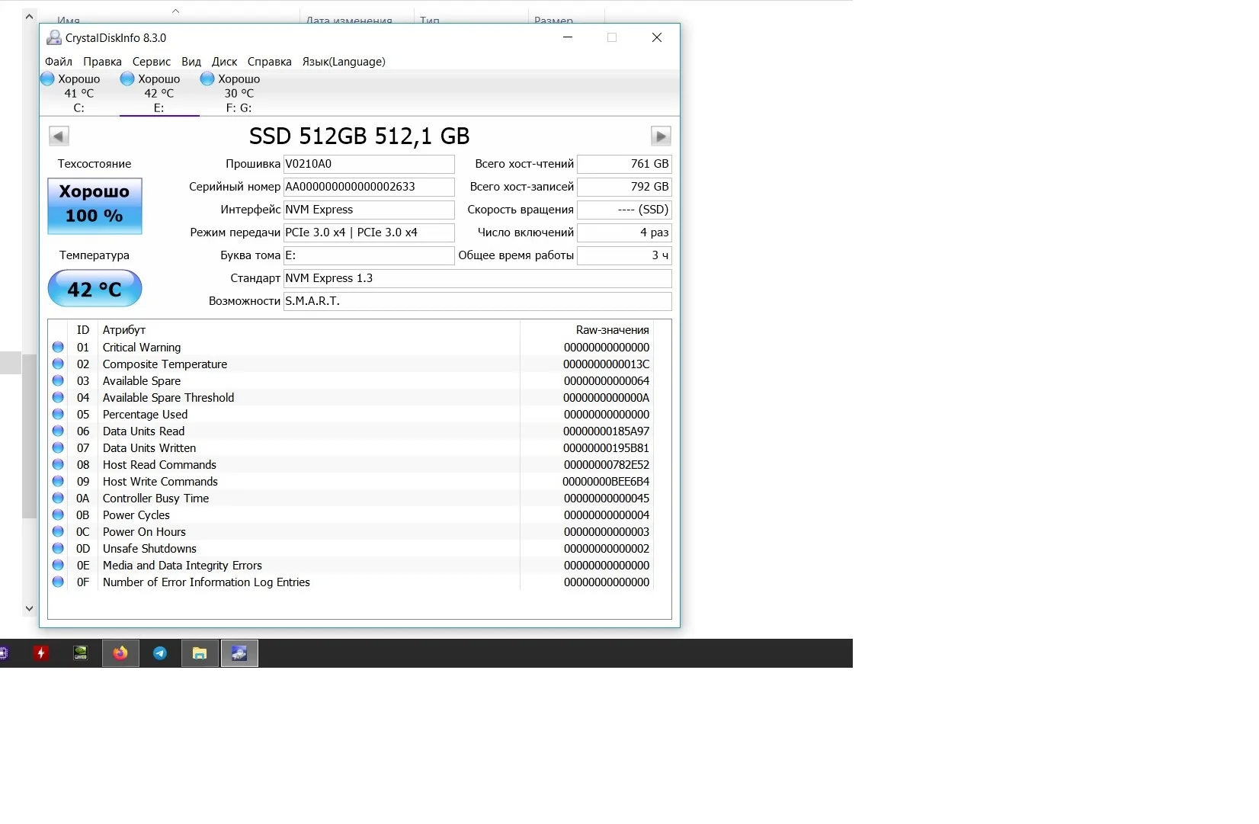This screenshot has width=1259, height=824.
Task: Click the status orb for Data Units Written
Action: pos(58,447)
